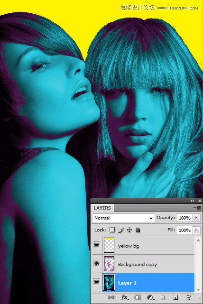The height and width of the screenshot is (304, 203).
Task: Select the Background copy layer thumbnail
Action: [109, 264]
